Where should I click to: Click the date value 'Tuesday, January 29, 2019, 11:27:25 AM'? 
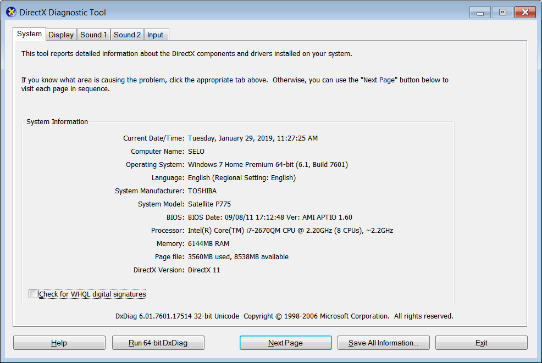pyautogui.click(x=253, y=138)
